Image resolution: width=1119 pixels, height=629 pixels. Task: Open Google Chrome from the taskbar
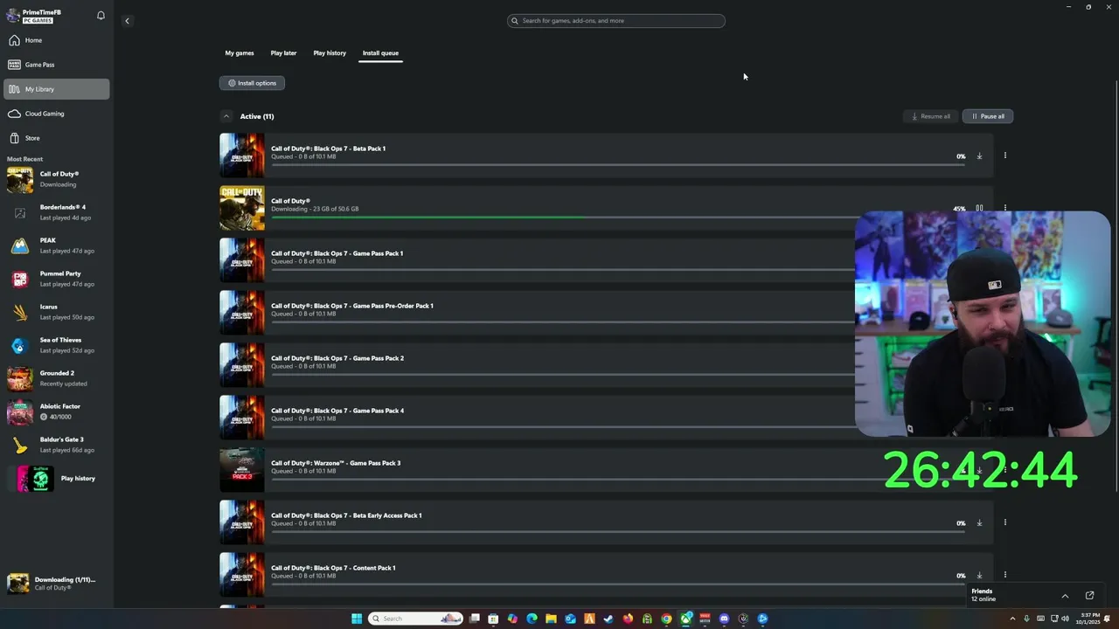tap(666, 619)
